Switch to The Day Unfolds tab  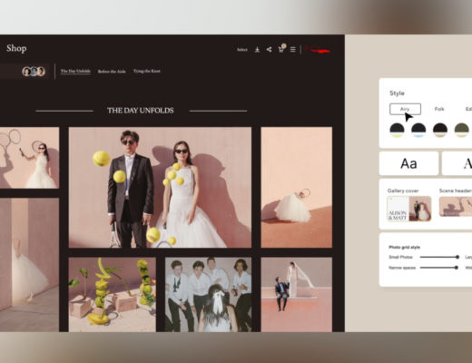coord(75,71)
